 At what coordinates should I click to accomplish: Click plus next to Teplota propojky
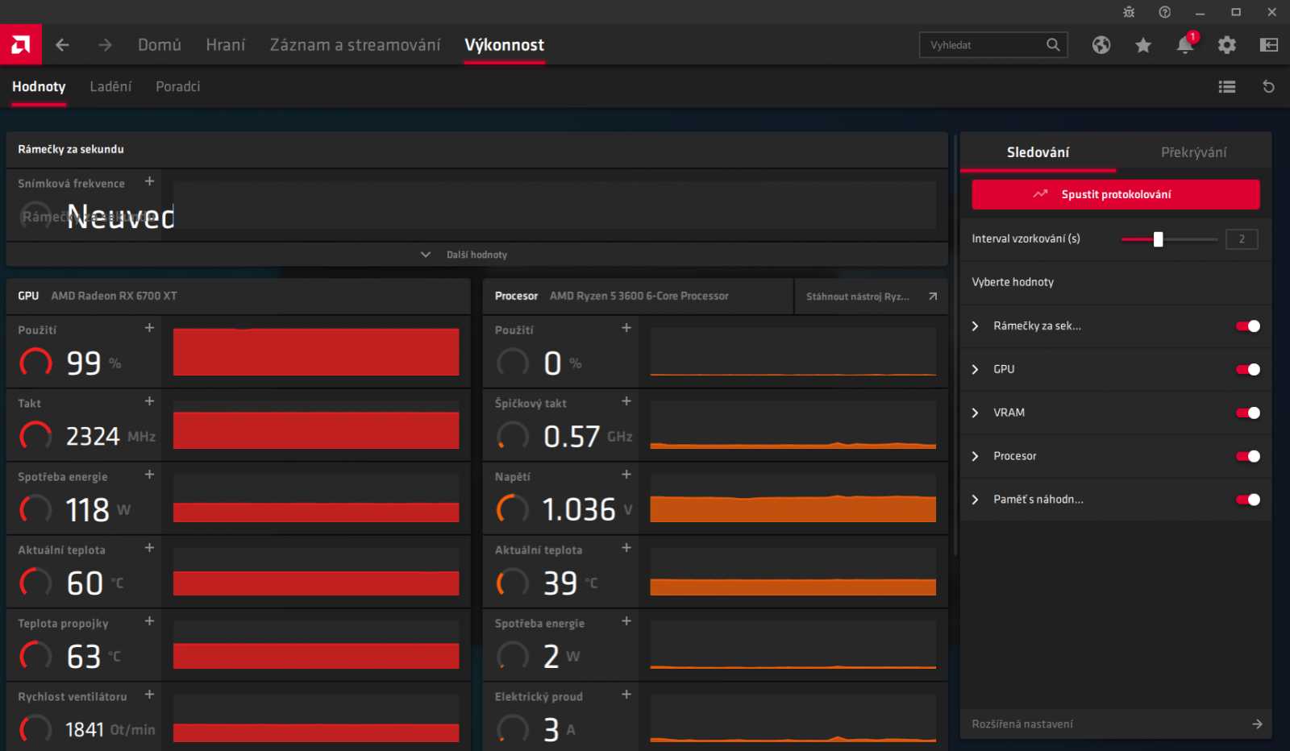(149, 621)
